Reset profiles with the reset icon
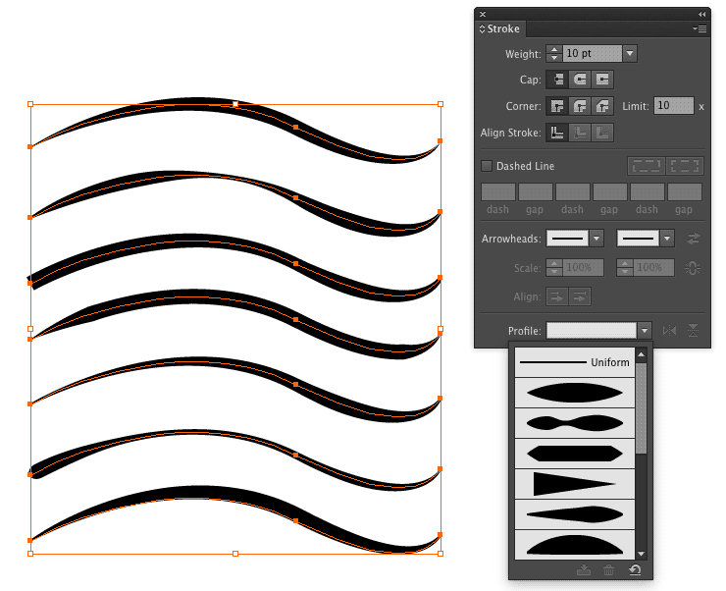 click(635, 570)
